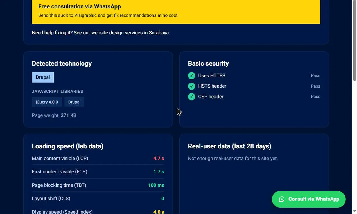Click the HSTS header green checkmark icon
This screenshot has height=214, width=357.
pos(191,86)
